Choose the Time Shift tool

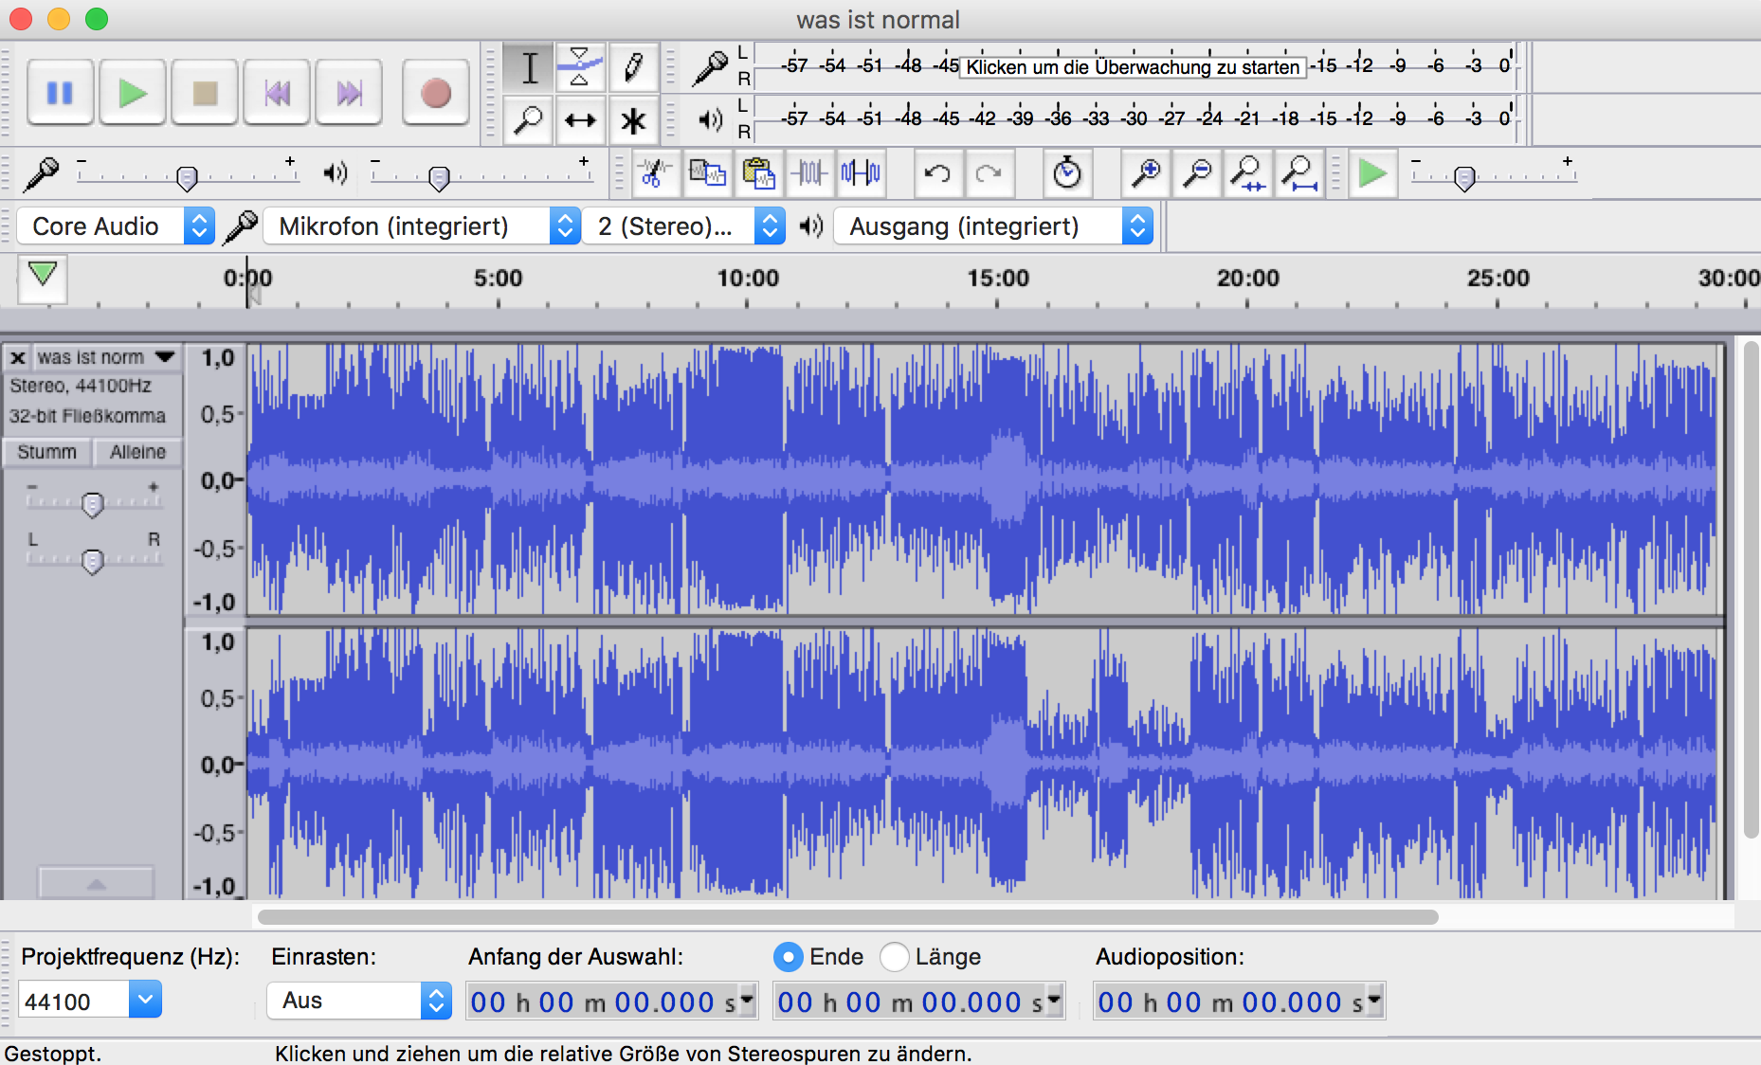point(579,120)
